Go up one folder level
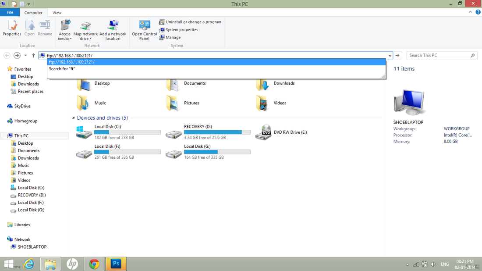 click(33, 55)
